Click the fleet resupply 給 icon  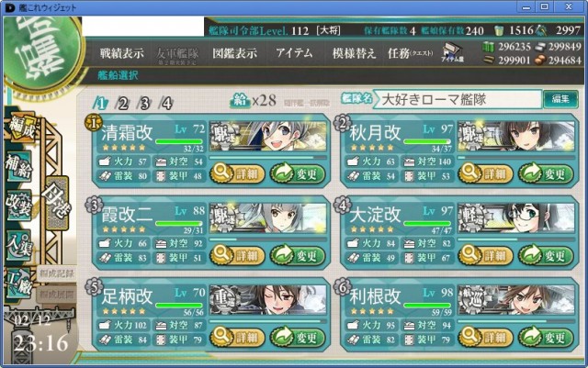pyautogui.click(x=241, y=100)
